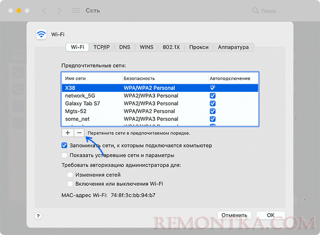Select the X38 network row

pyautogui.click(x=160, y=88)
